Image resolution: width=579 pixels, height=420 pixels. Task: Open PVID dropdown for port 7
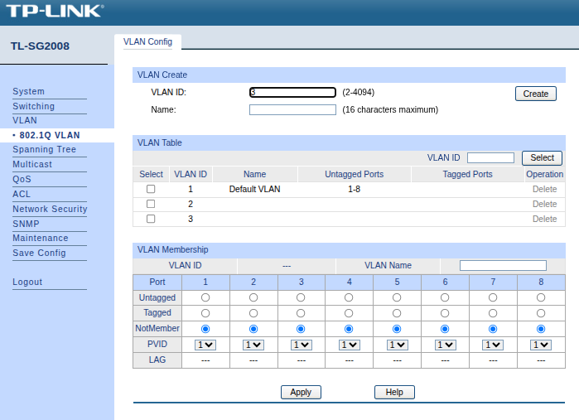(493, 345)
